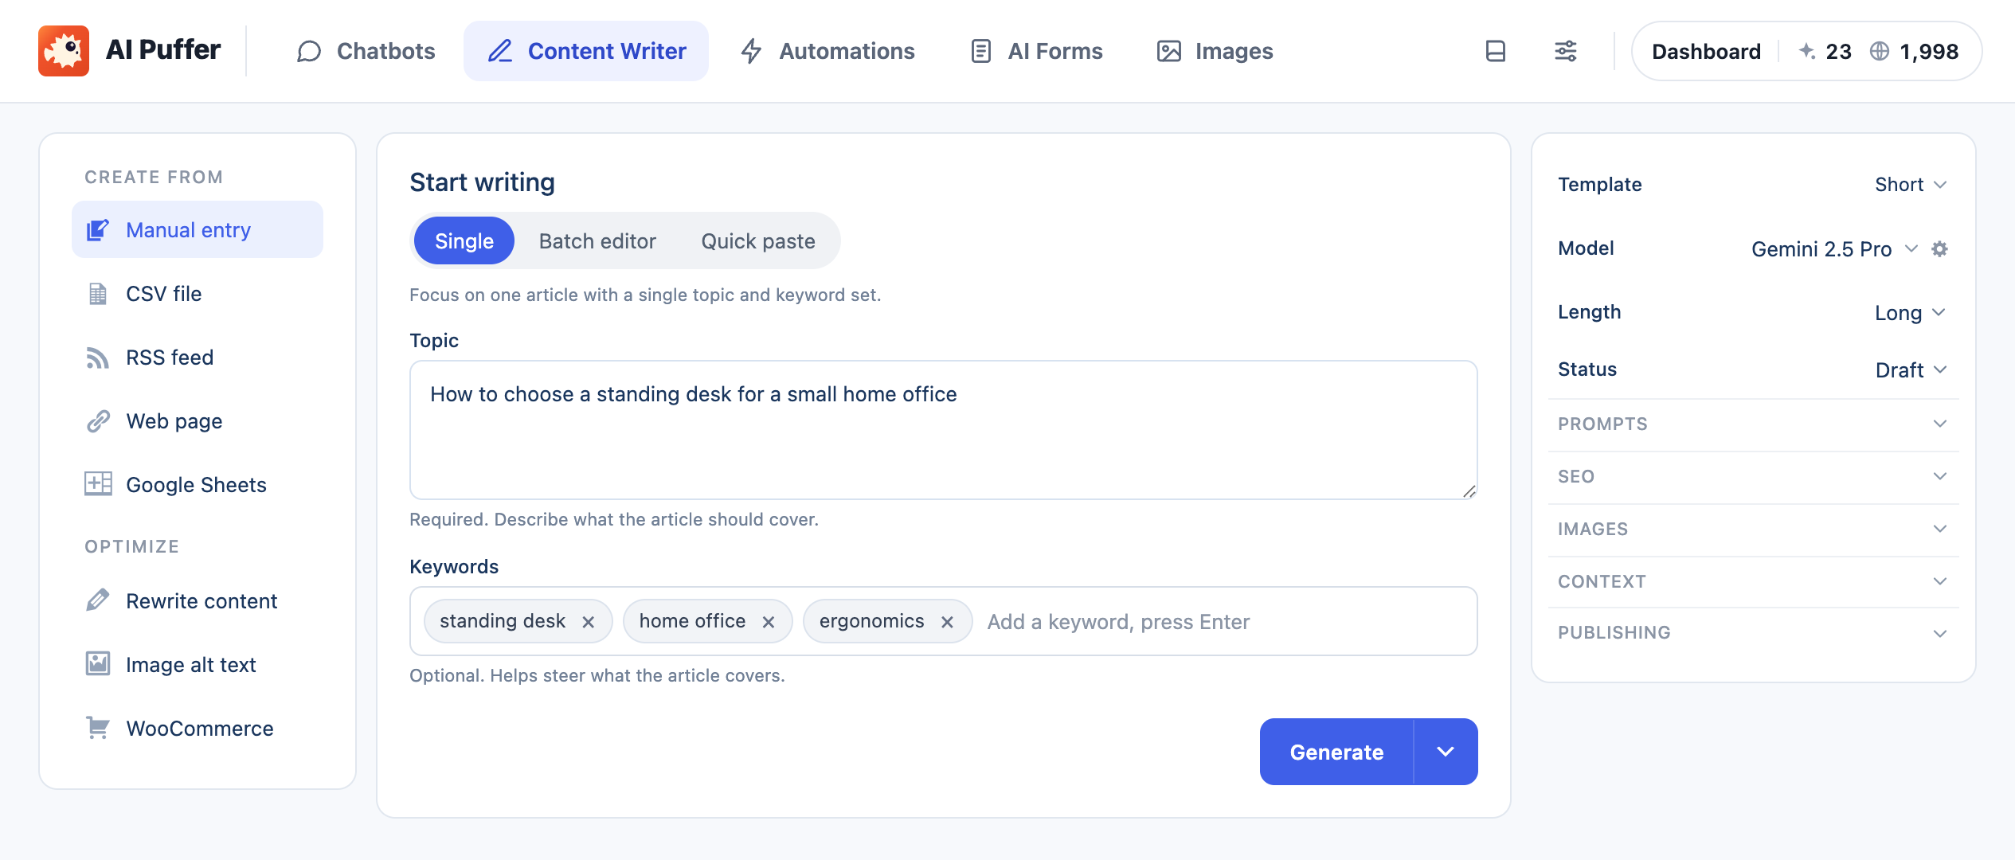Open the Model dropdown Gemini 2.5 Pro
This screenshot has width=2015, height=860.
(1834, 249)
